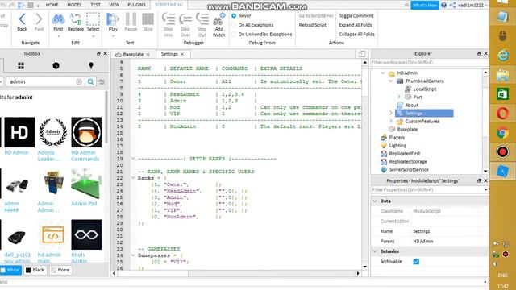The image size is (516, 290).
Task: Select Never debug errors option
Action: click(234, 16)
